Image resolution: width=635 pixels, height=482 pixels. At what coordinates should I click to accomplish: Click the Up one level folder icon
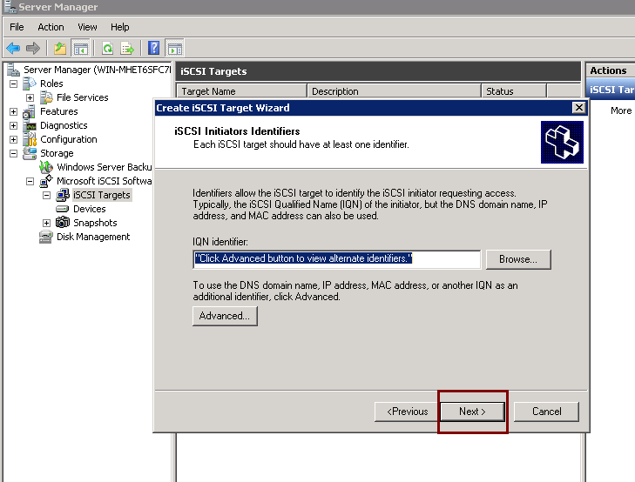click(x=59, y=49)
